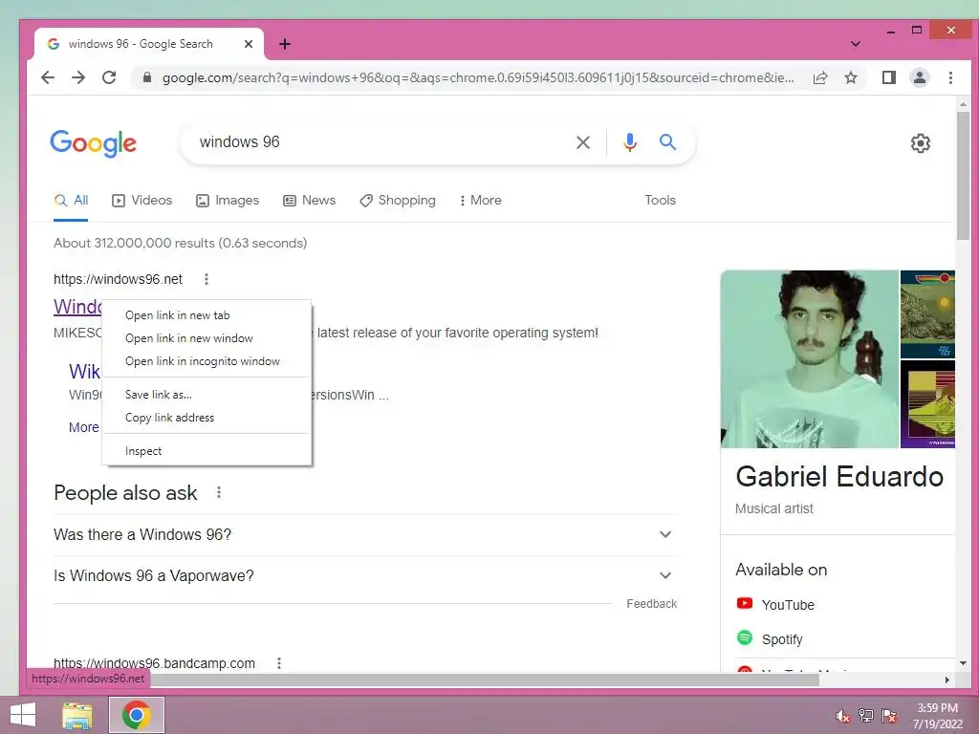Close the windows 96 Google Search tab

click(x=249, y=44)
